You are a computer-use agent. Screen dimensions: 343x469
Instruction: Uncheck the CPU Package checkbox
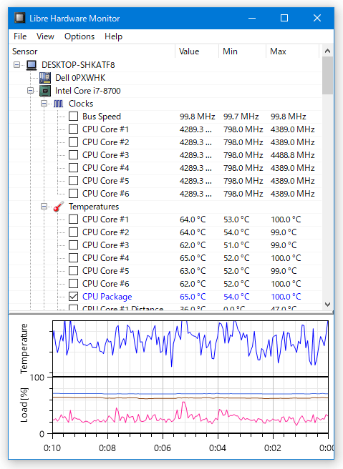click(x=73, y=297)
